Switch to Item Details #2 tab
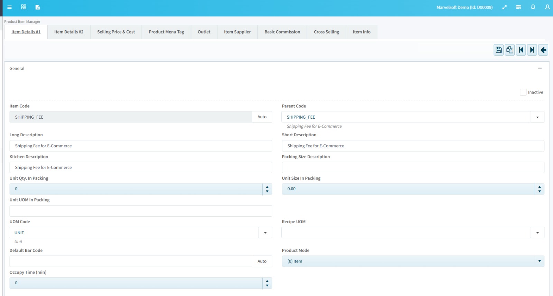This screenshot has height=296, width=553. pyautogui.click(x=69, y=32)
